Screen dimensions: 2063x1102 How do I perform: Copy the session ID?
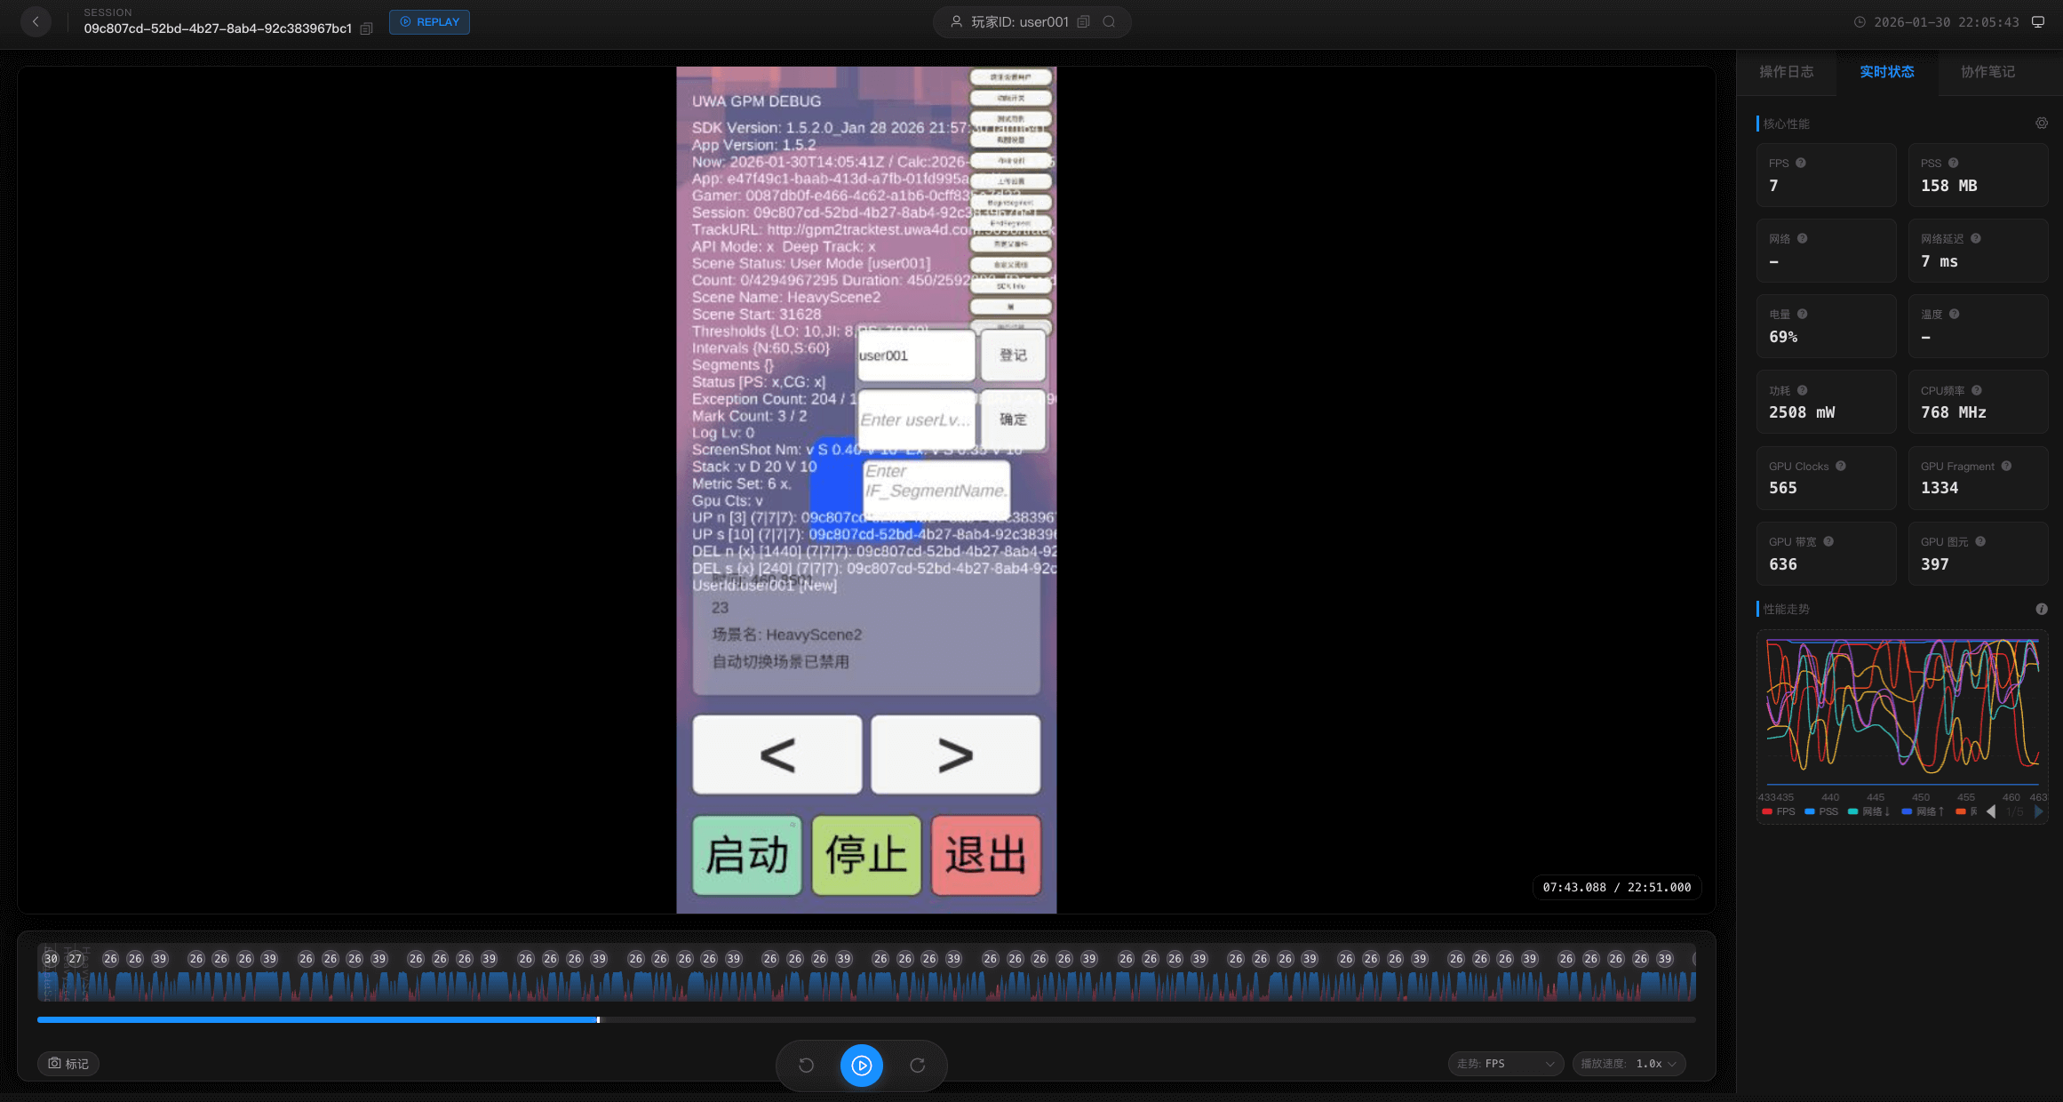pyautogui.click(x=366, y=28)
